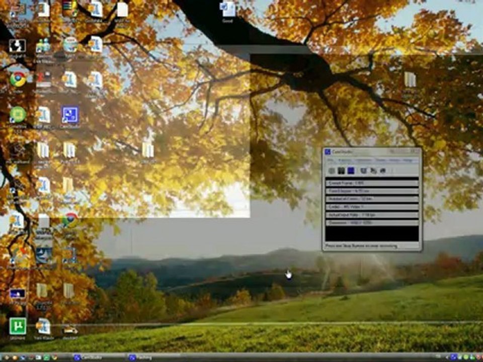Click the CamStudio taskbar button
The height and width of the screenshot is (362, 483).
tap(98, 357)
